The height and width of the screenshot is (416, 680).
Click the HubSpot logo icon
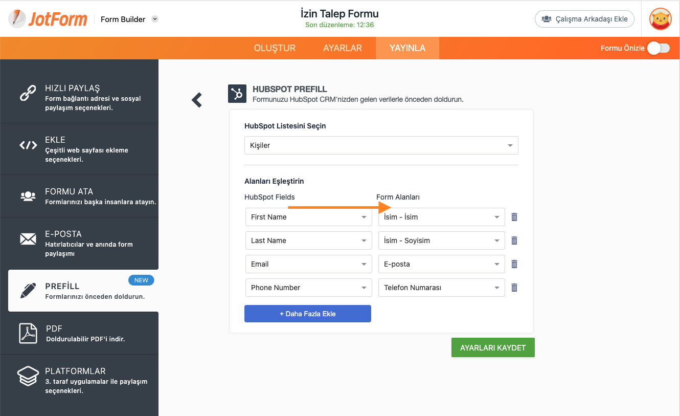pyautogui.click(x=237, y=94)
